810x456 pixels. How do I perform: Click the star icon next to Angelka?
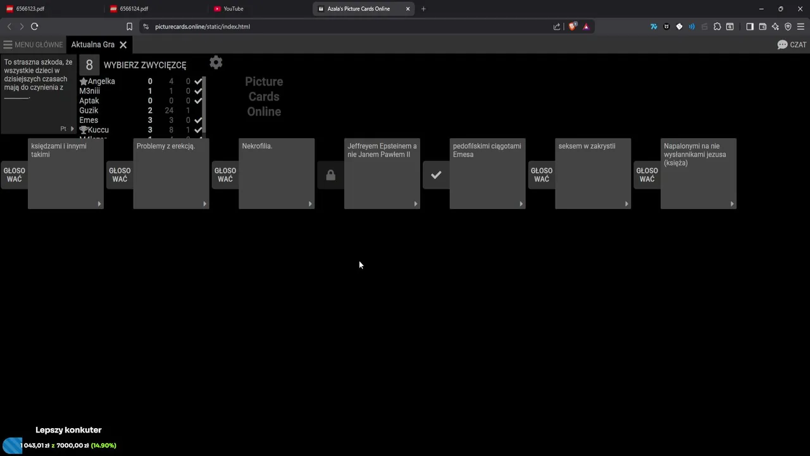[x=84, y=82]
